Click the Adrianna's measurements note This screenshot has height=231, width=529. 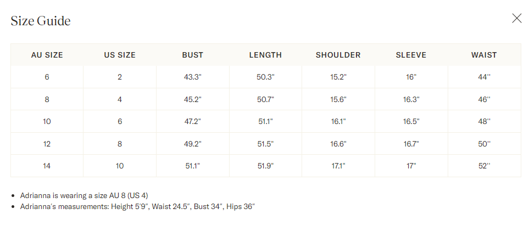(x=137, y=206)
